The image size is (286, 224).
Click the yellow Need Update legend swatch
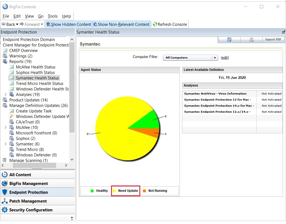114,191
